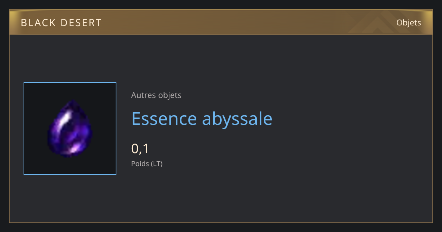Image resolution: width=442 pixels, height=232 pixels.
Task: Click the 0,1 weight value
Action: (x=140, y=149)
